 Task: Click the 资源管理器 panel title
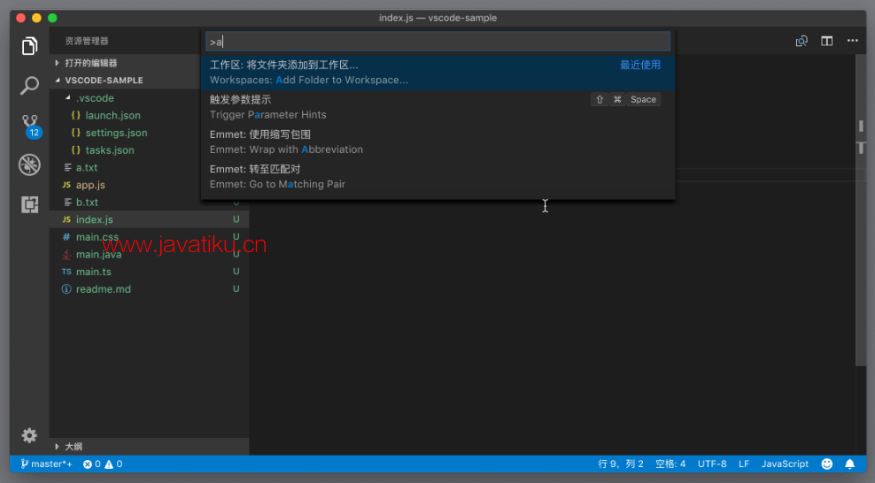[x=87, y=41]
